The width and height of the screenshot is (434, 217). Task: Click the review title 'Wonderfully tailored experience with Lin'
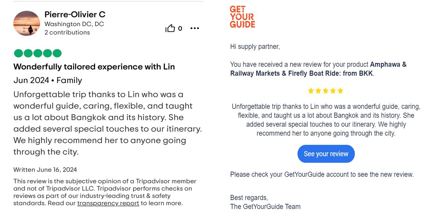pyautogui.click(x=94, y=67)
